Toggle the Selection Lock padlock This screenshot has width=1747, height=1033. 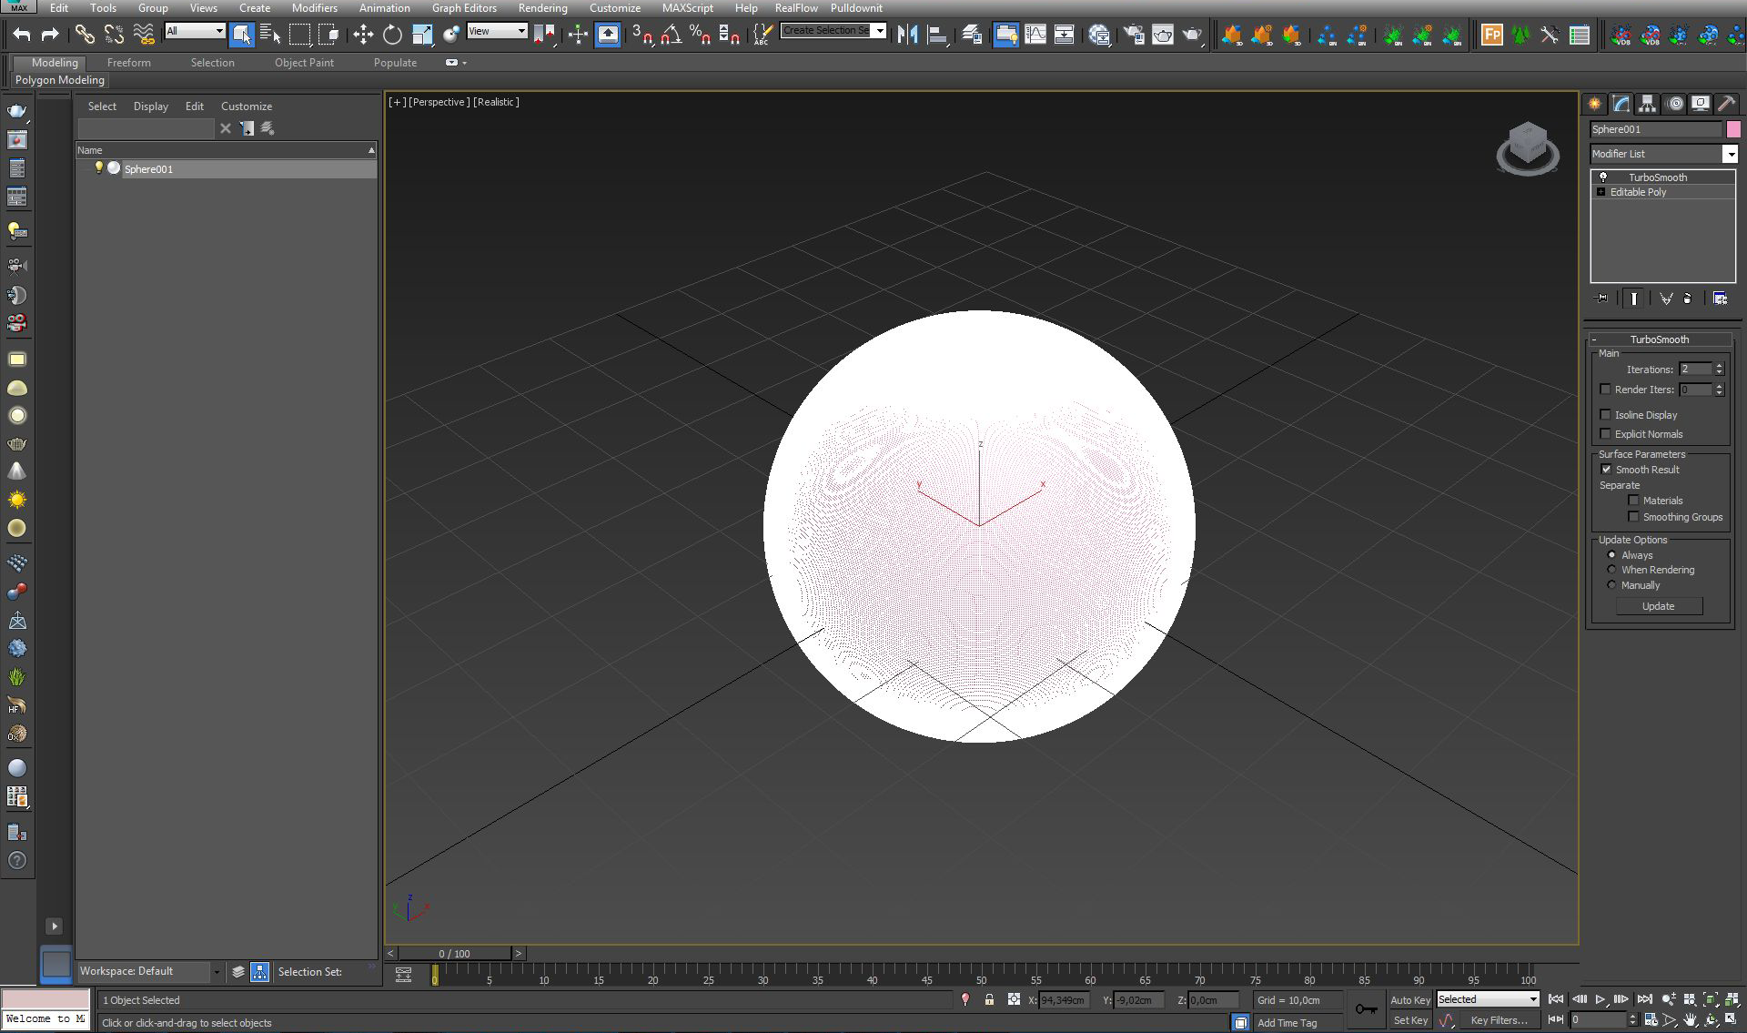click(x=989, y=999)
